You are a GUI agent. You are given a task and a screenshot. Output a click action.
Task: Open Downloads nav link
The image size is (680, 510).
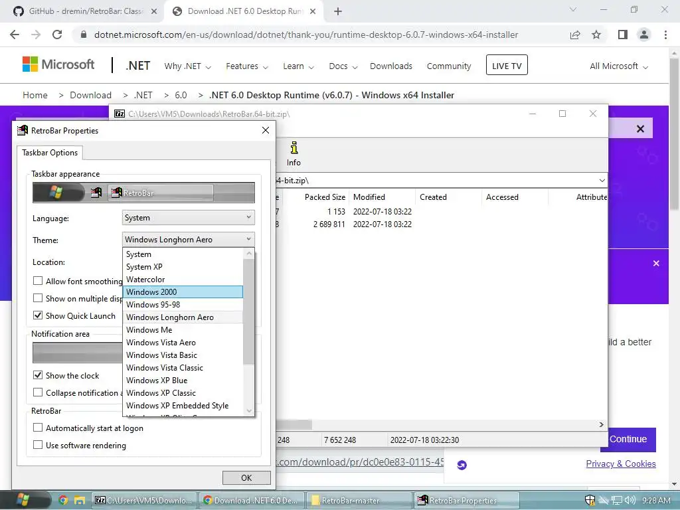tap(390, 66)
